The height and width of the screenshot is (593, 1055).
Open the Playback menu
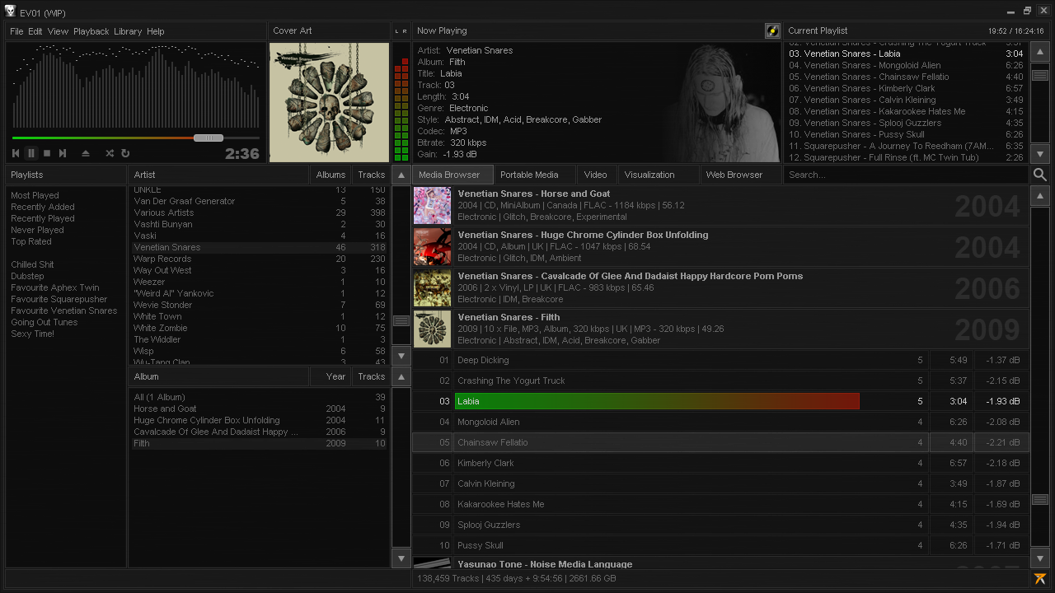(91, 31)
